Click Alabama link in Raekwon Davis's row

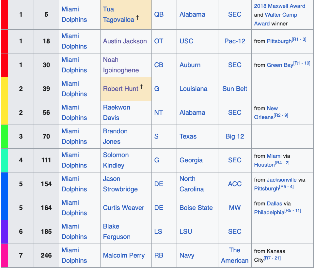tap(192, 112)
